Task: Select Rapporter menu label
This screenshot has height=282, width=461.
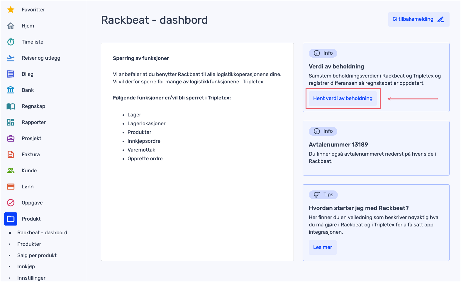Action: [x=34, y=122]
